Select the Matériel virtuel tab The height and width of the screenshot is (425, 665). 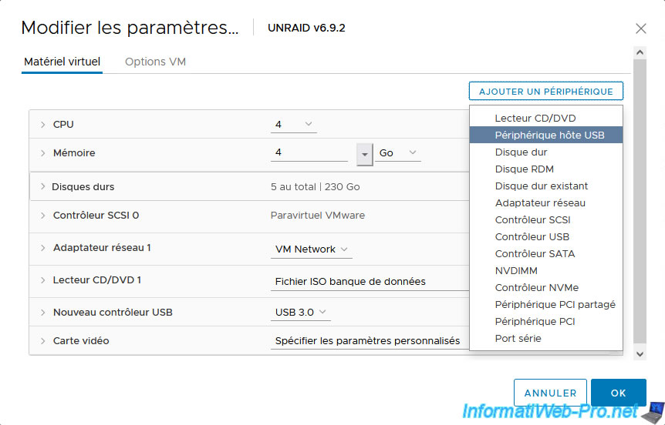point(62,62)
